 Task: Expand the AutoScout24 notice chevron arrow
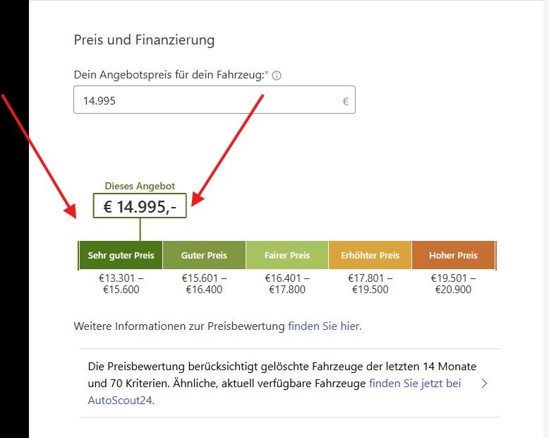pyautogui.click(x=483, y=384)
